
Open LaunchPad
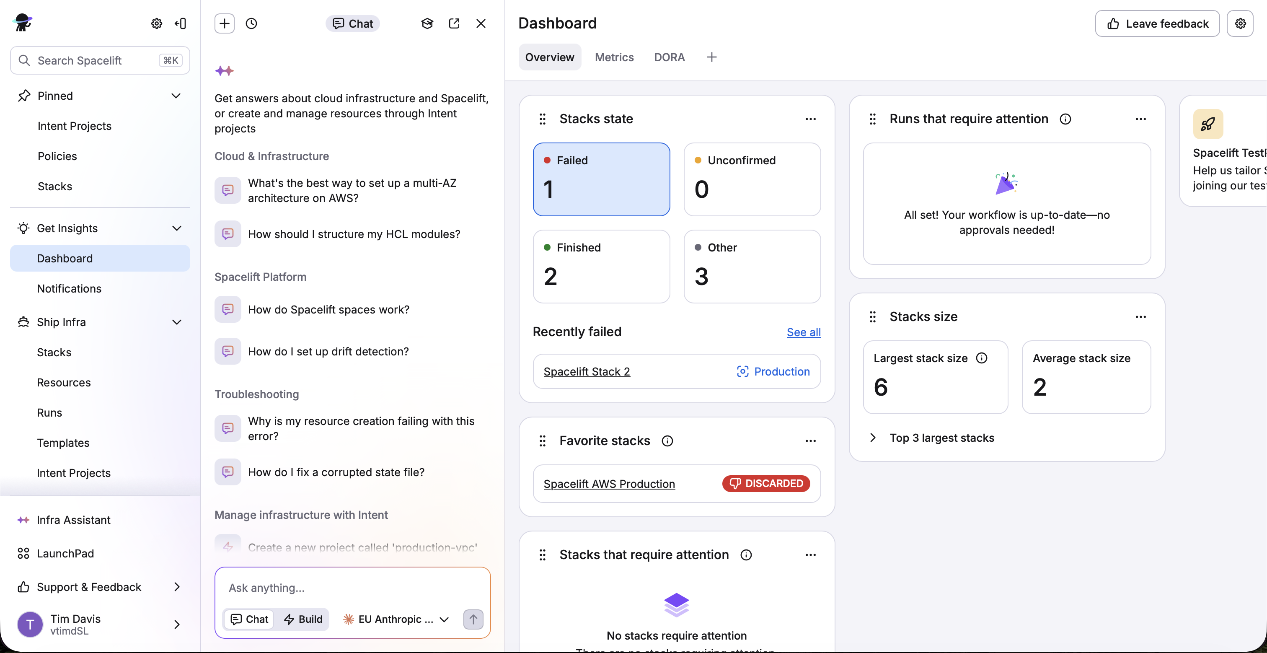(x=100, y=554)
